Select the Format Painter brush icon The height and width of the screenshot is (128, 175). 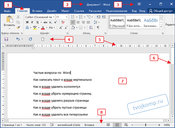click(18, 27)
